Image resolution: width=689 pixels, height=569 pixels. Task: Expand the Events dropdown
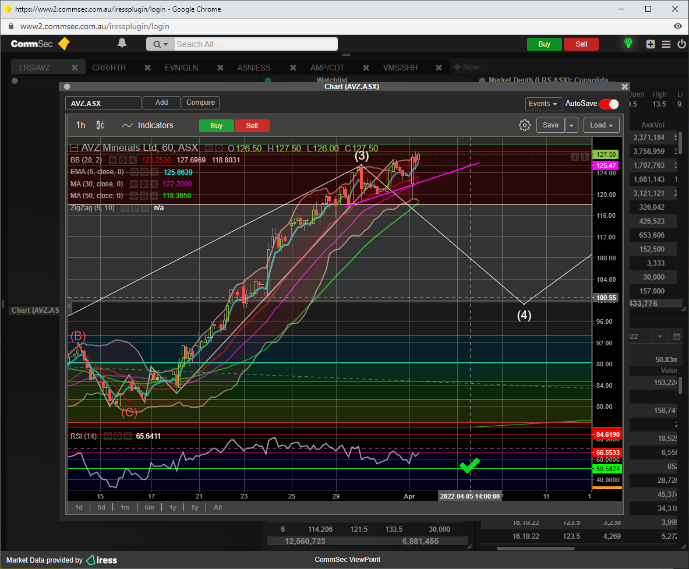coord(543,104)
